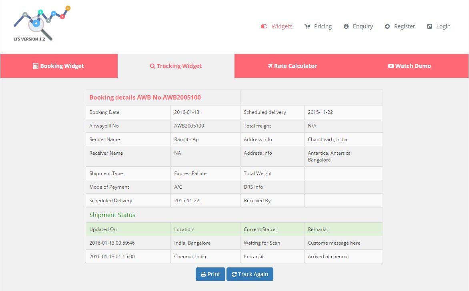Viewport: 469px width, 291px height.
Task: Open the Booking Widget tab
Action: 58,66
